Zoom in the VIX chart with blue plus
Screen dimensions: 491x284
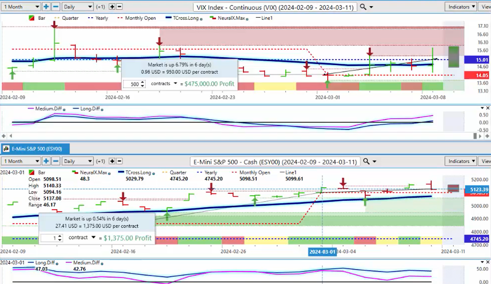point(46,7)
